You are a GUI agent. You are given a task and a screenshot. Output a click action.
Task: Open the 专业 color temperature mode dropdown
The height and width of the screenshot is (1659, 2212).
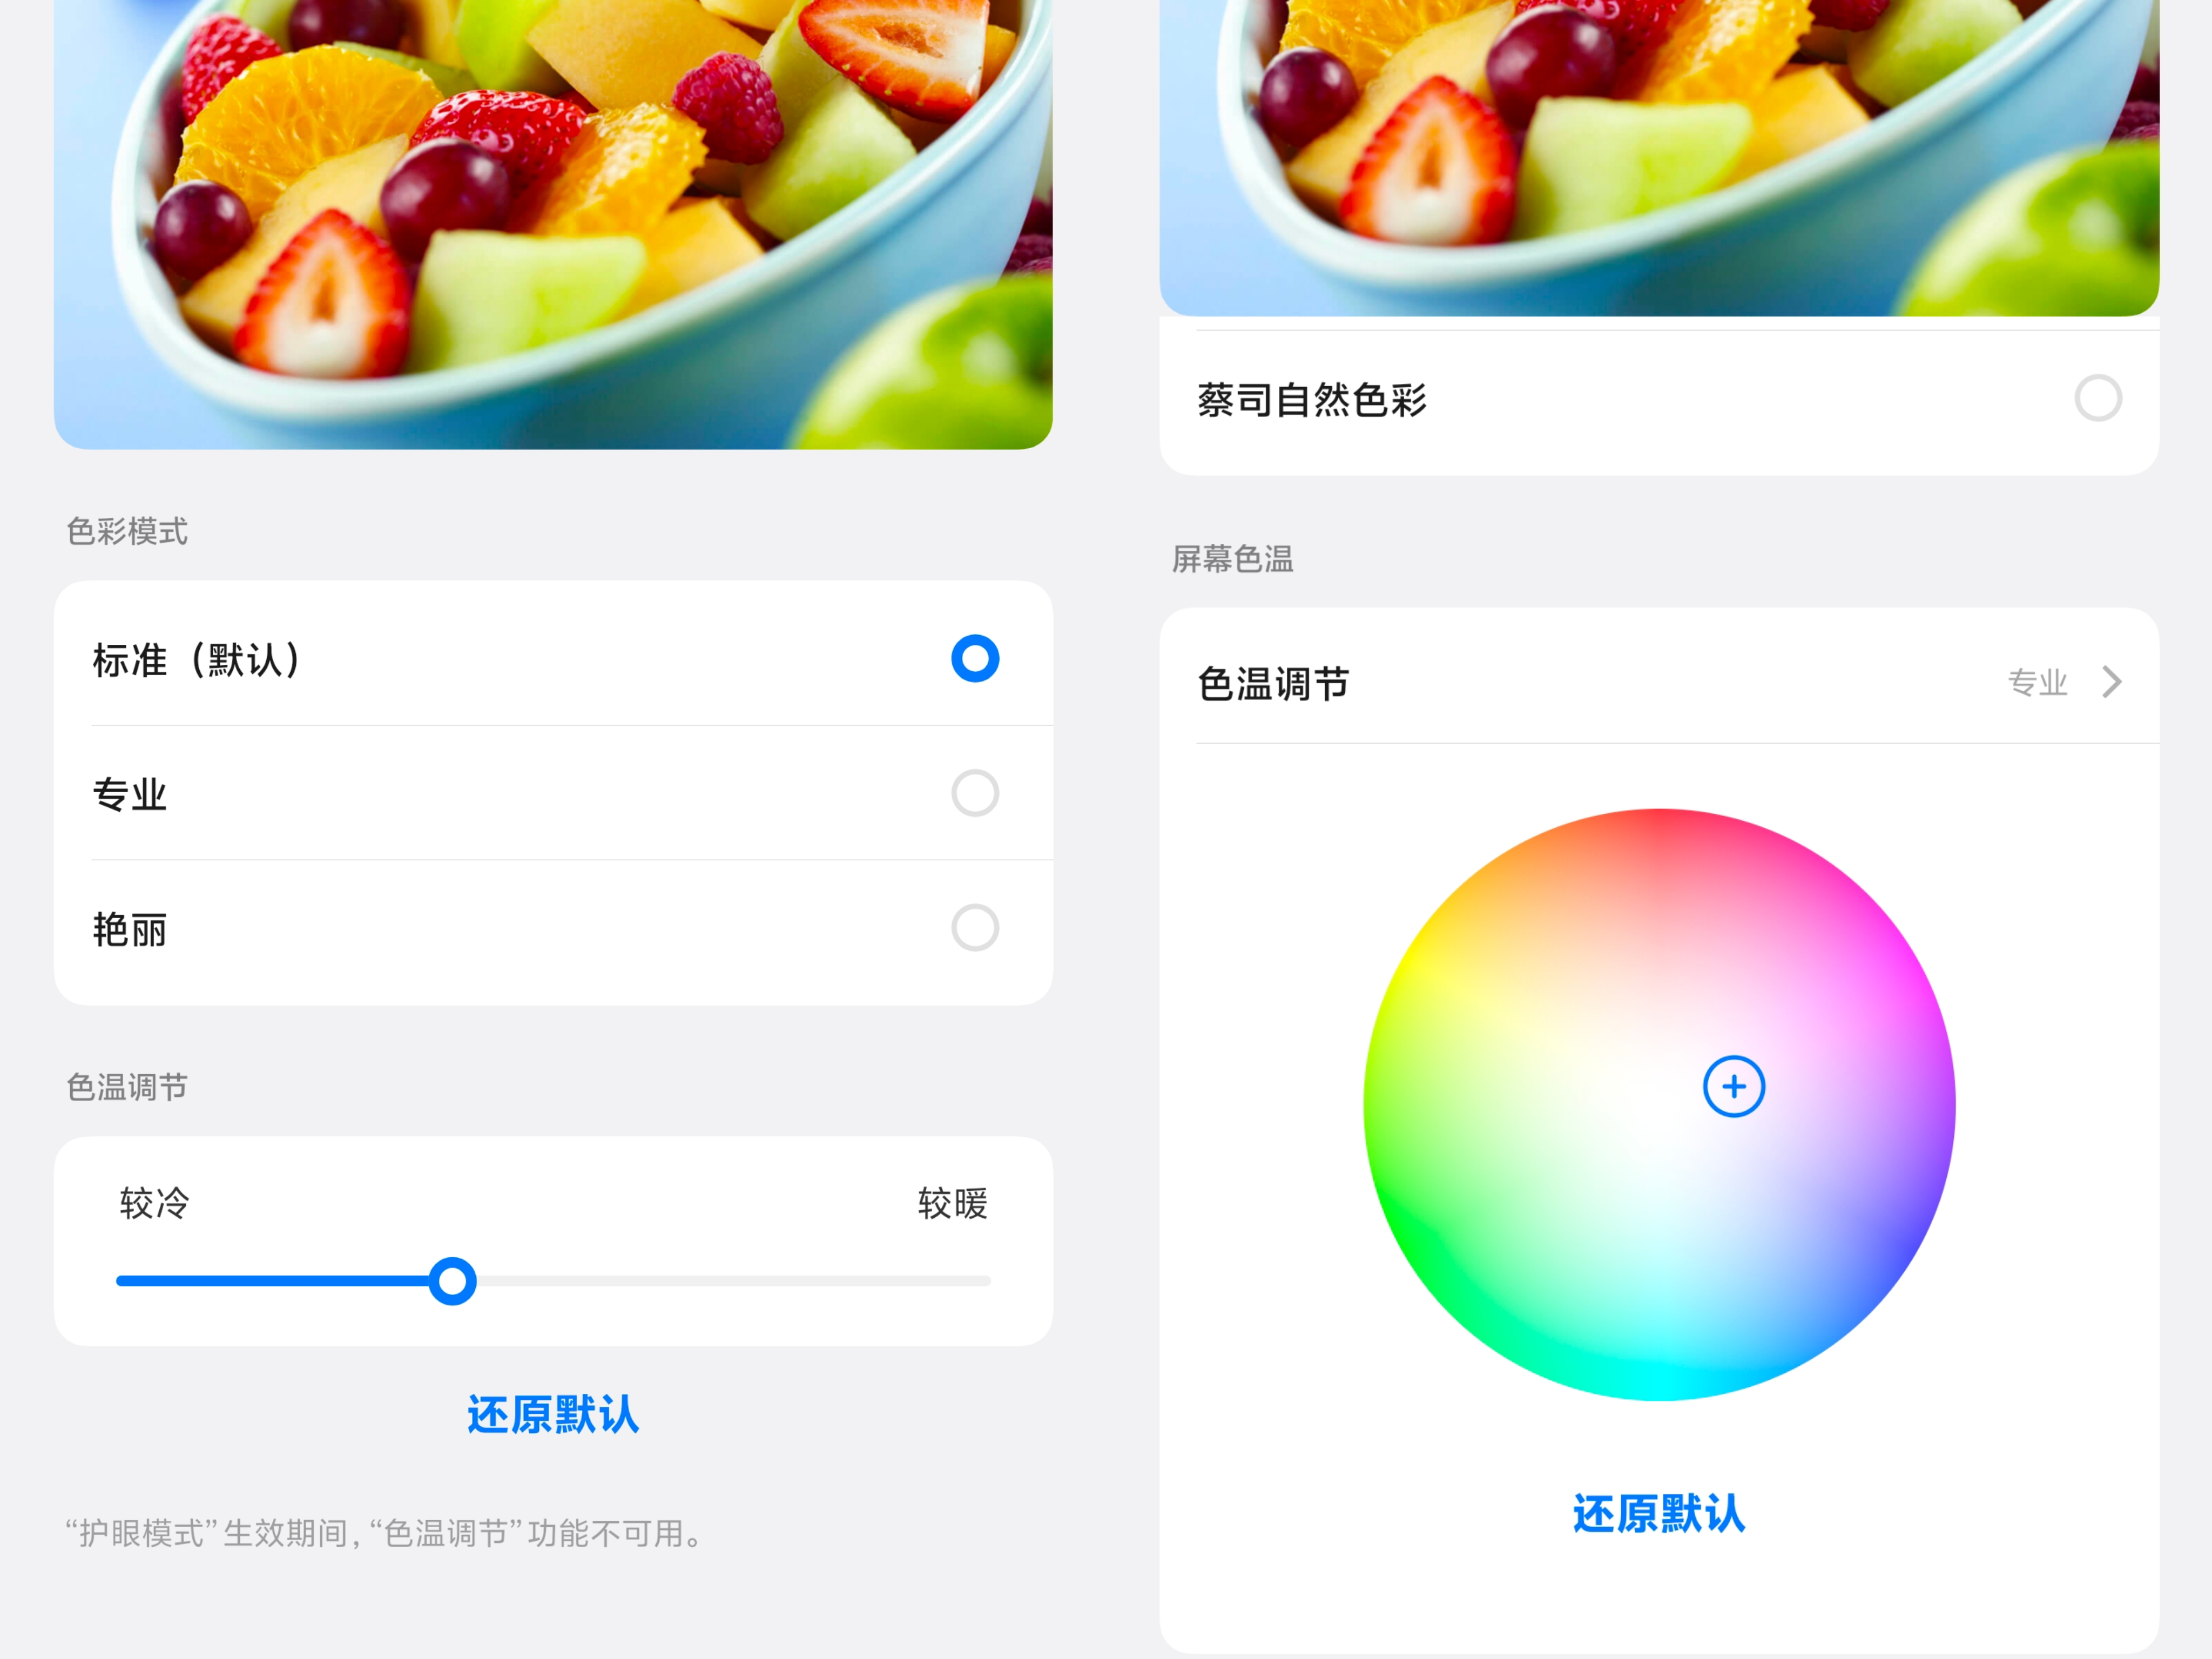[2037, 682]
